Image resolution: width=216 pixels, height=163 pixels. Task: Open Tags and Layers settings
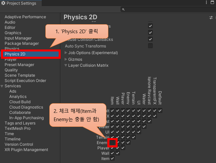tap(20, 123)
